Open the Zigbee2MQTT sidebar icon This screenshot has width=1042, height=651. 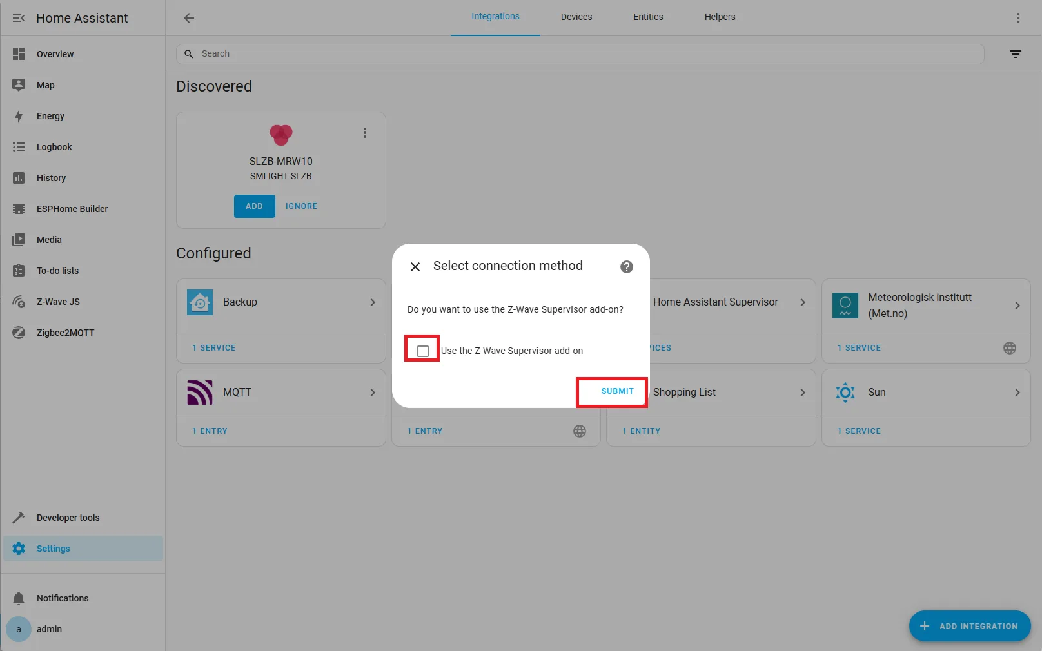pyautogui.click(x=19, y=332)
